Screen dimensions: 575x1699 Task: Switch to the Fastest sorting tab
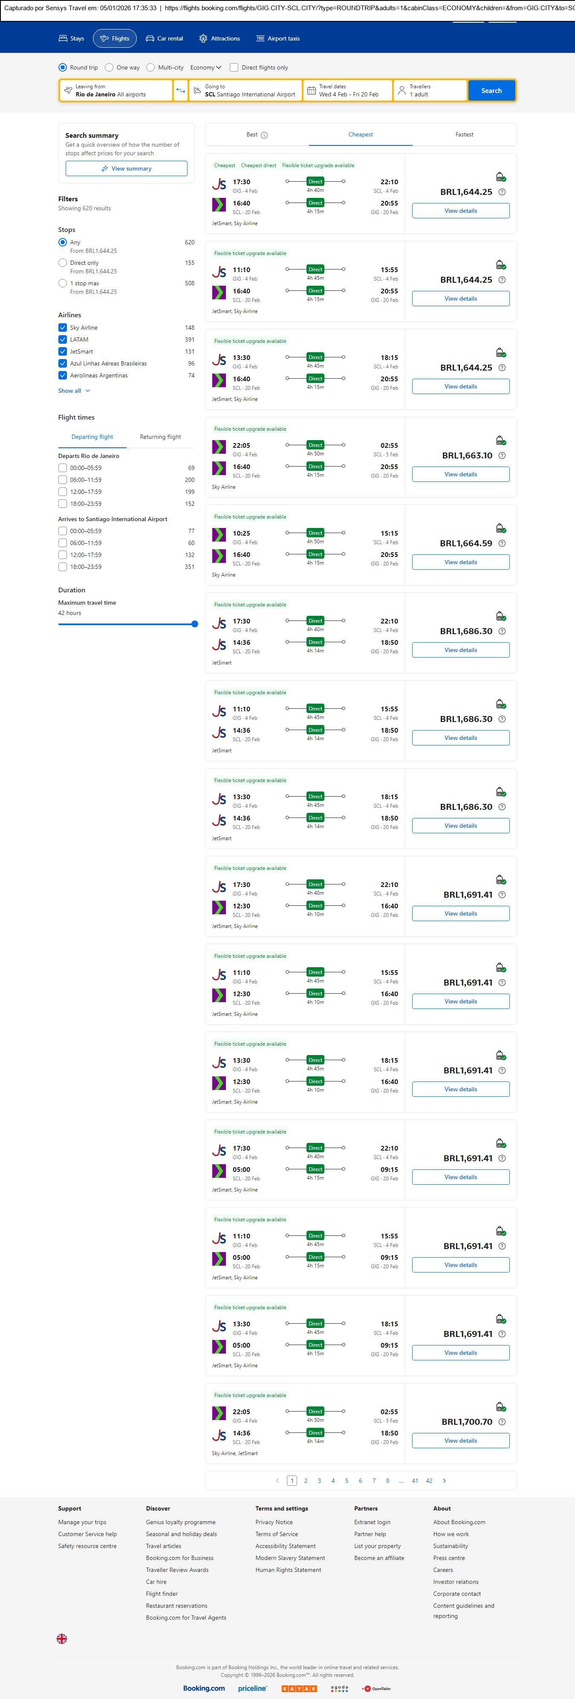pyautogui.click(x=464, y=135)
